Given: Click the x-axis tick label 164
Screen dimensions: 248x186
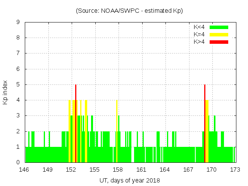Looking at the screenshot, I should [x=165, y=170].
